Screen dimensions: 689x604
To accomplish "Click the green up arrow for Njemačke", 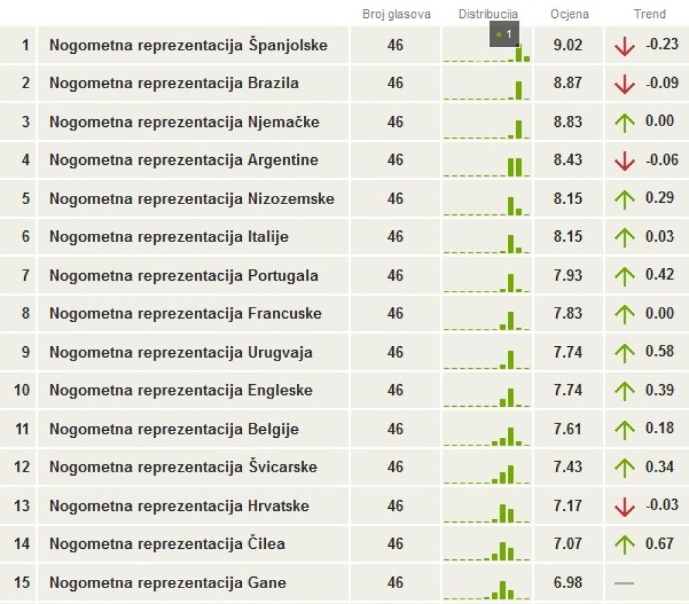I will 624,123.
